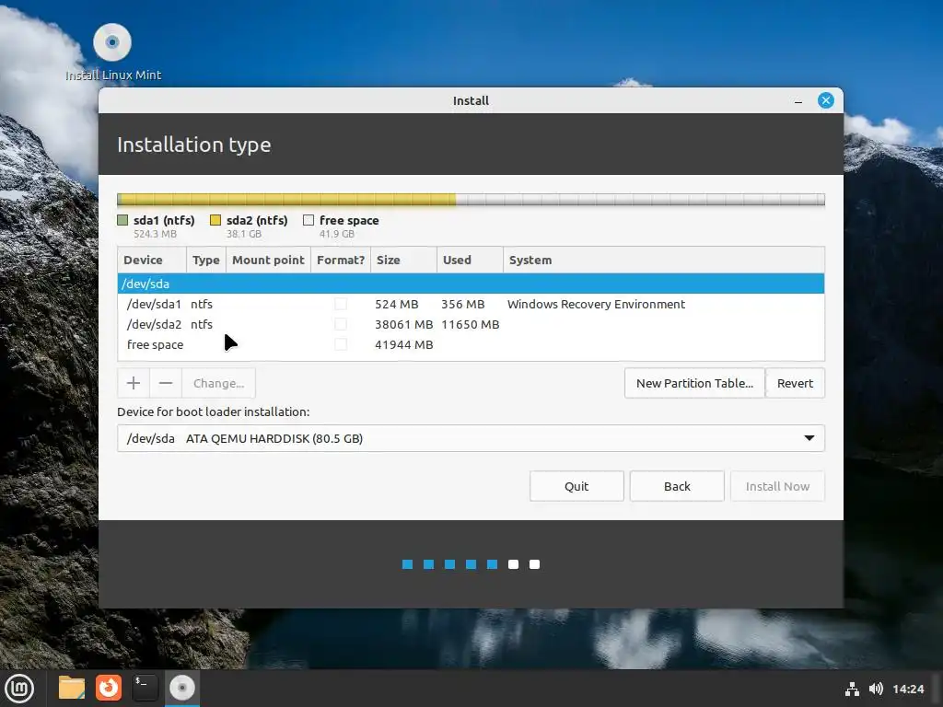Click the yellow sda2 segment in partition bar
Screen dimensions: 943x707
pyautogui.click(x=288, y=200)
